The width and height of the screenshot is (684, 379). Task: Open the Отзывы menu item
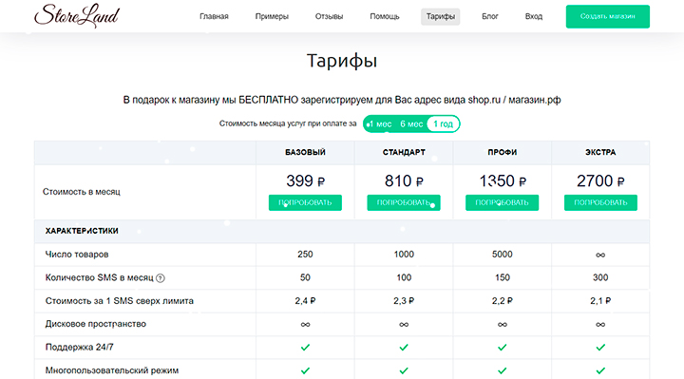pos(329,16)
